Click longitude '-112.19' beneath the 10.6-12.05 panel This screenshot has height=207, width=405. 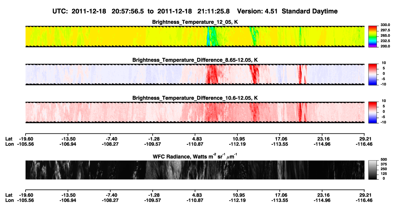237,144
